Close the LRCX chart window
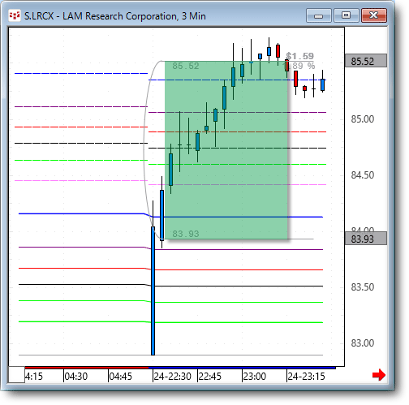This screenshot has height=405, width=409. pos(374,15)
